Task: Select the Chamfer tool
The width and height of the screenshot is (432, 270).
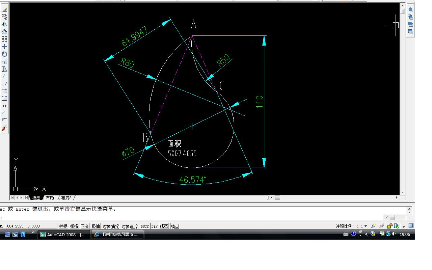Action: click(x=4, y=113)
